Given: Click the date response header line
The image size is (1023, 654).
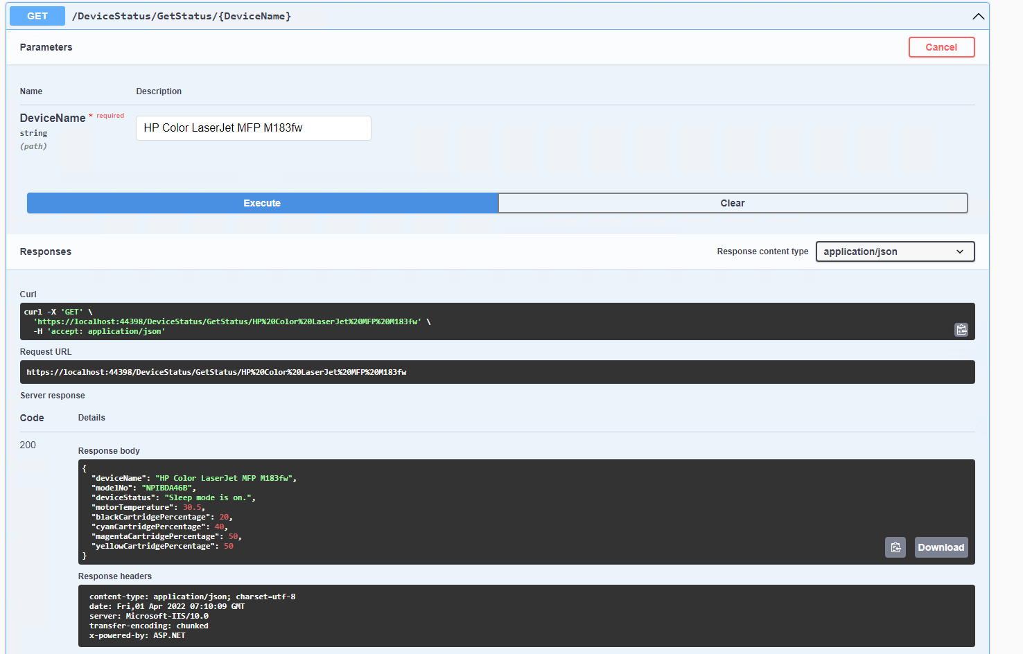Looking at the screenshot, I should 167,606.
